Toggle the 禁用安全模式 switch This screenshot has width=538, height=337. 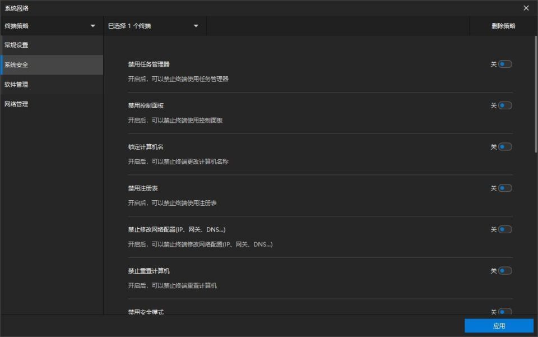(x=505, y=312)
